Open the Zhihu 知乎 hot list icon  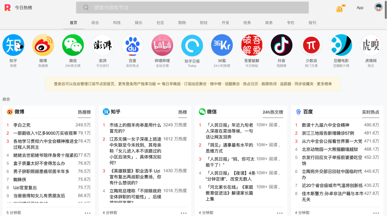pyautogui.click(x=13, y=45)
